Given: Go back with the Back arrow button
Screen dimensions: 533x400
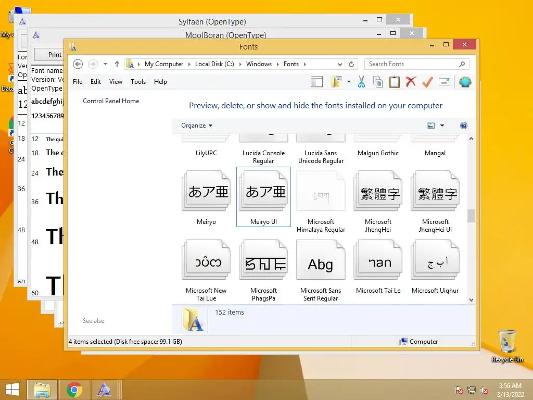Looking at the screenshot, I should tap(78, 64).
